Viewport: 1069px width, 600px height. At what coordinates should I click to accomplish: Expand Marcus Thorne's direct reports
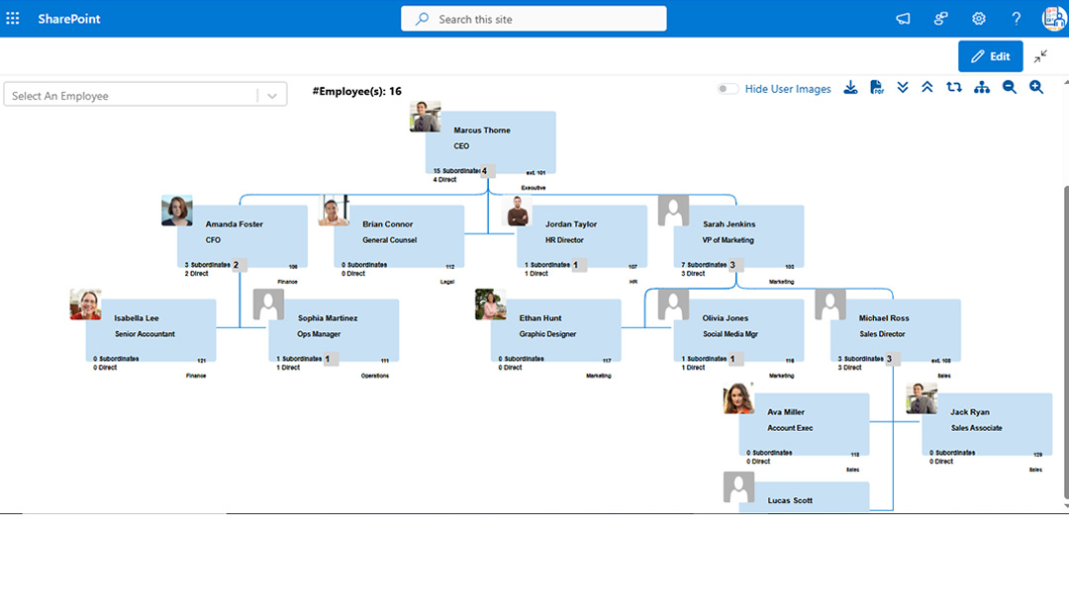(484, 170)
